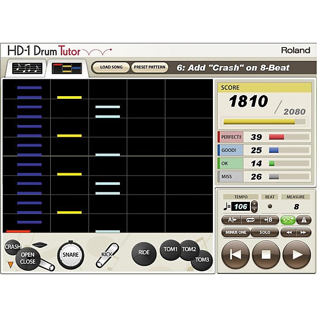This screenshot has width=317, height=317.
Task: Switch to the game grid view tab
Action: coord(67,68)
